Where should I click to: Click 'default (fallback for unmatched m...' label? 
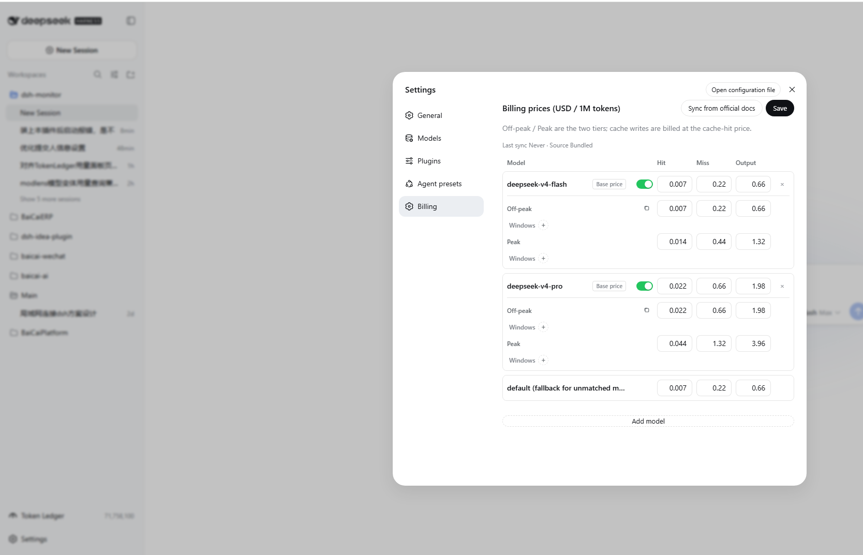tap(566, 388)
